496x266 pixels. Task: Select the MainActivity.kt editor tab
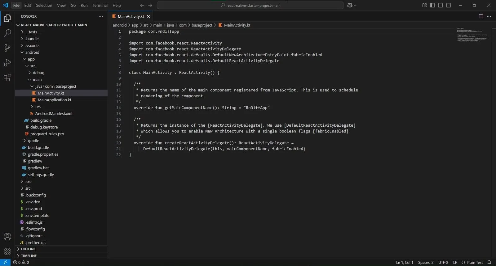(x=131, y=16)
